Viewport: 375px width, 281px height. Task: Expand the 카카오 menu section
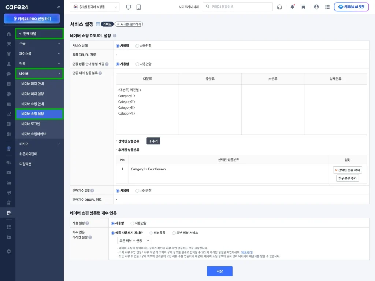click(x=40, y=144)
